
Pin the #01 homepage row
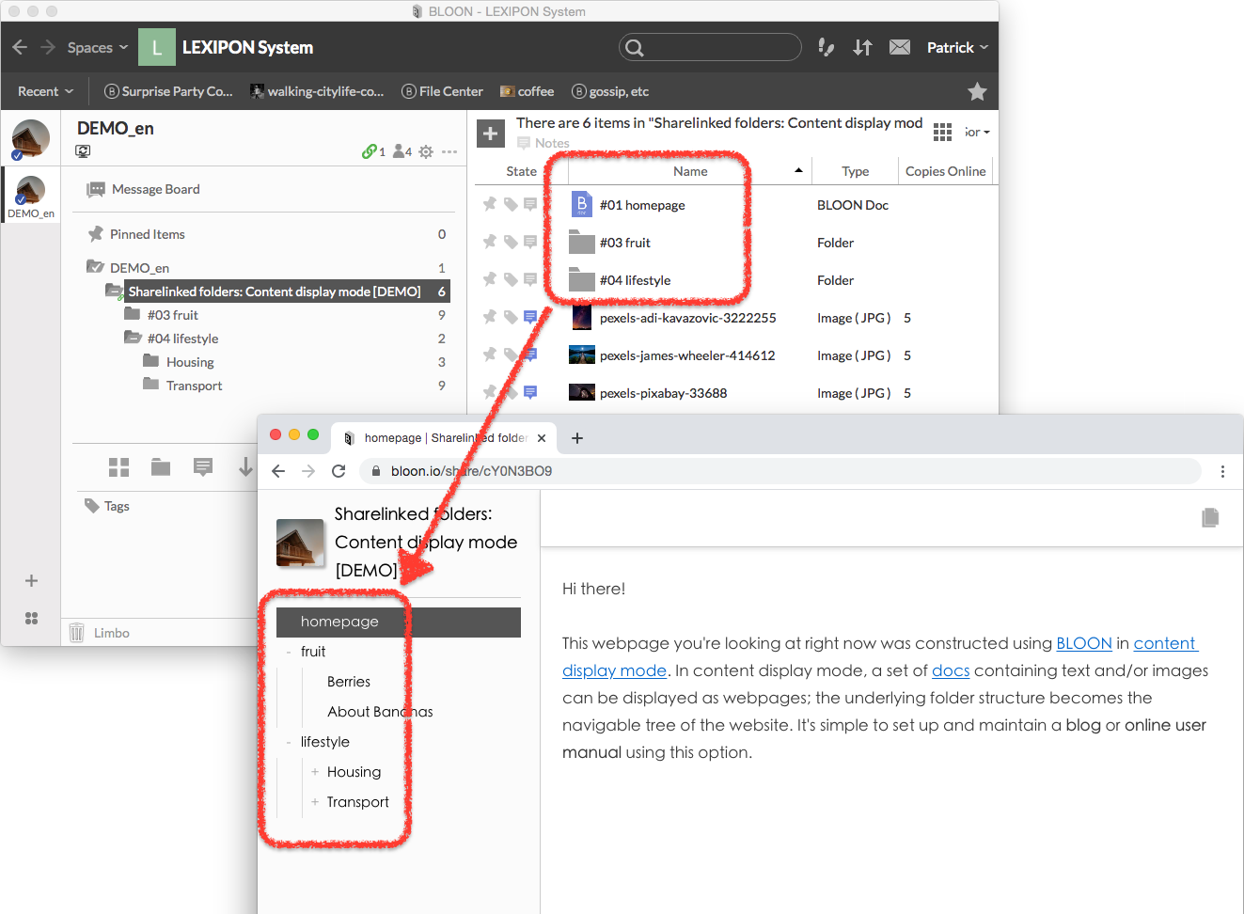click(489, 204)
